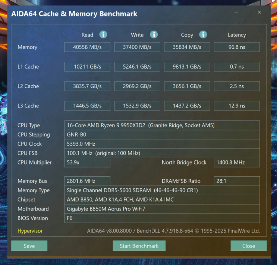
Task: Select L2 Cache Read value 3835.7 GB/s
Action: [x=87, y=86]
